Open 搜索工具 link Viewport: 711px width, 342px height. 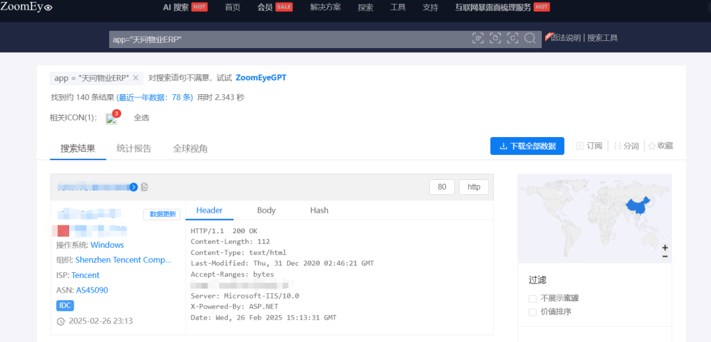coord(602,38)
